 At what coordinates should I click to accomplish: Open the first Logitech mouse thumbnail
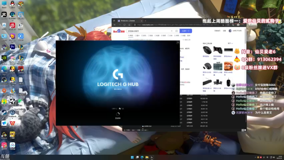pos(207,50)
